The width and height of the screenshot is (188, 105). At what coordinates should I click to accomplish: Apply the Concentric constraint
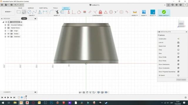(x=111, y=12)
